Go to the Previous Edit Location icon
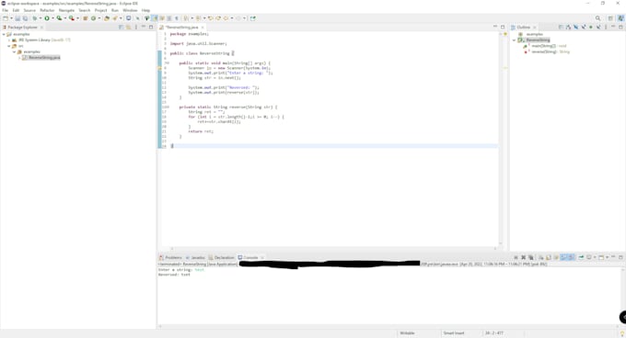 point(211,18)
